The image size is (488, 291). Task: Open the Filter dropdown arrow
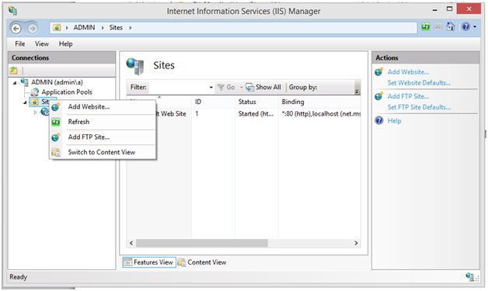[x=211, y=88]
